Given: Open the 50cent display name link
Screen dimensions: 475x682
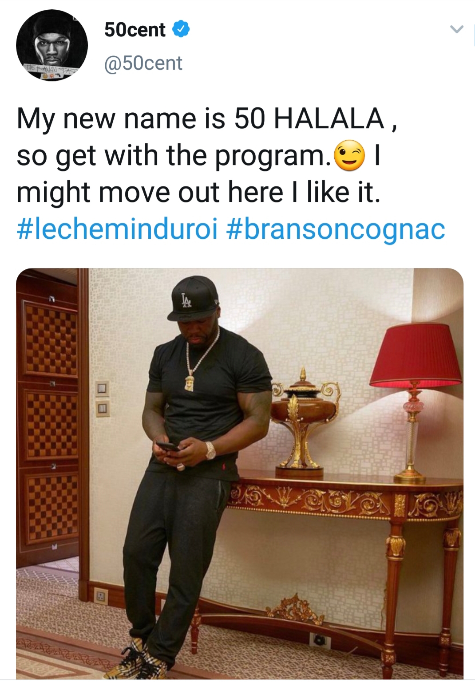Looking at the screenshot, I should 135,30.
